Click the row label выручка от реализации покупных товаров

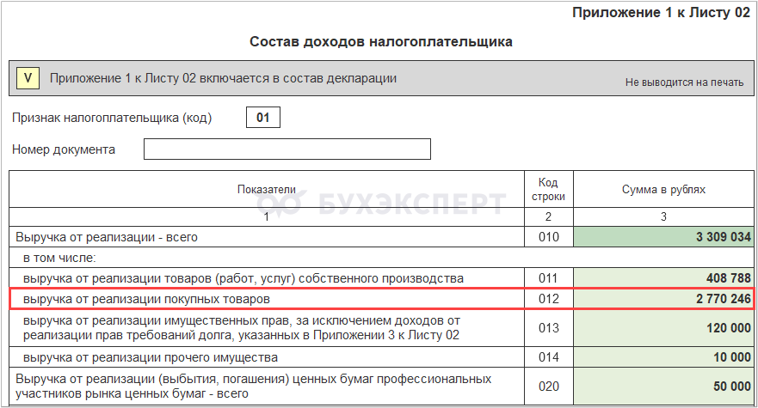point(146,300)
